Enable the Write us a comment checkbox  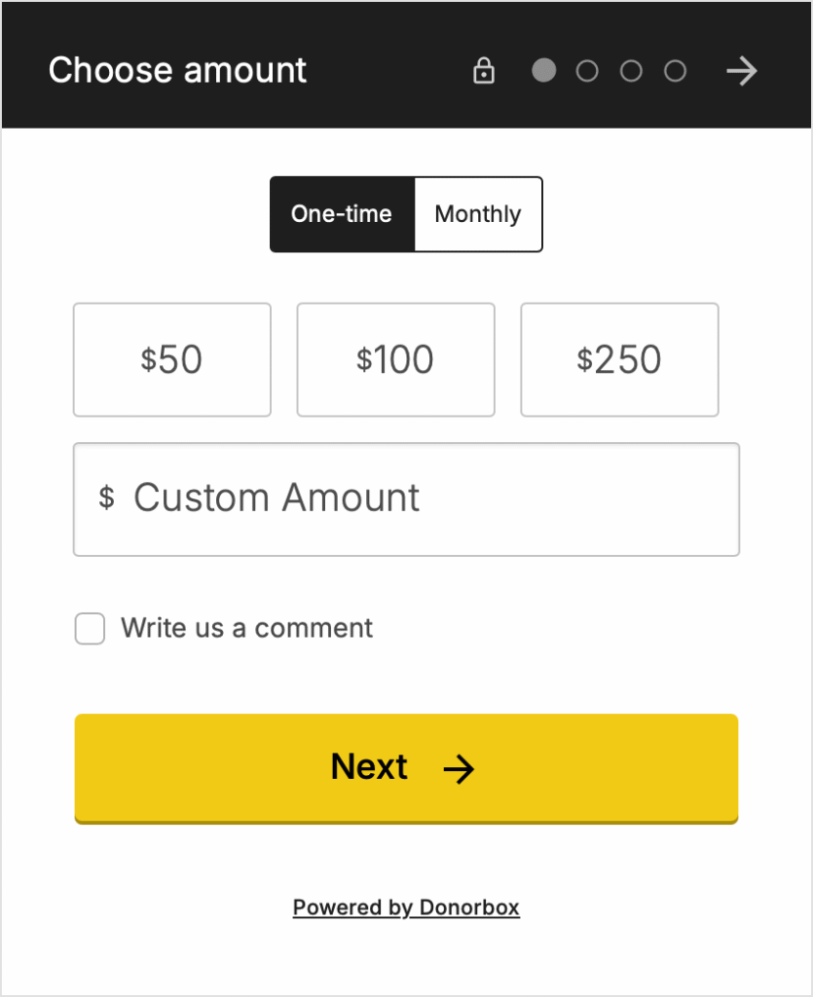tap(90, 629)
